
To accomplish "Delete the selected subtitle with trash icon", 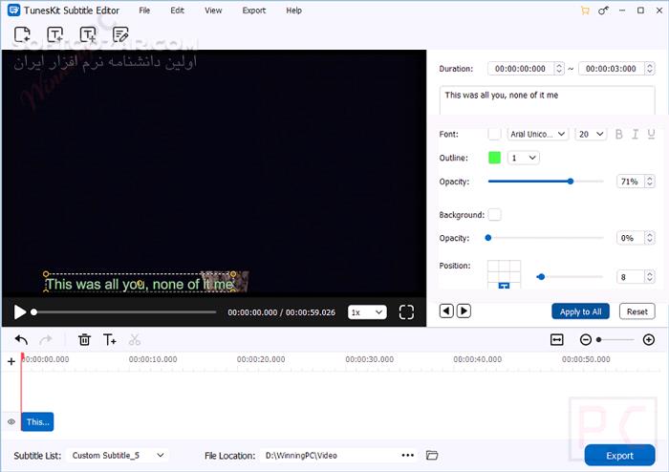I will tap(84, 340).
